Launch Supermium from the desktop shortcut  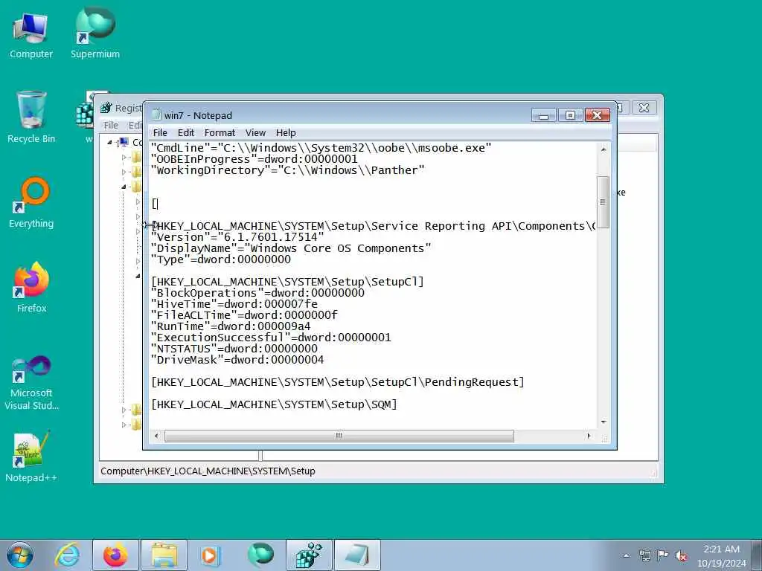pyautogui.click(x=95, y=34)
